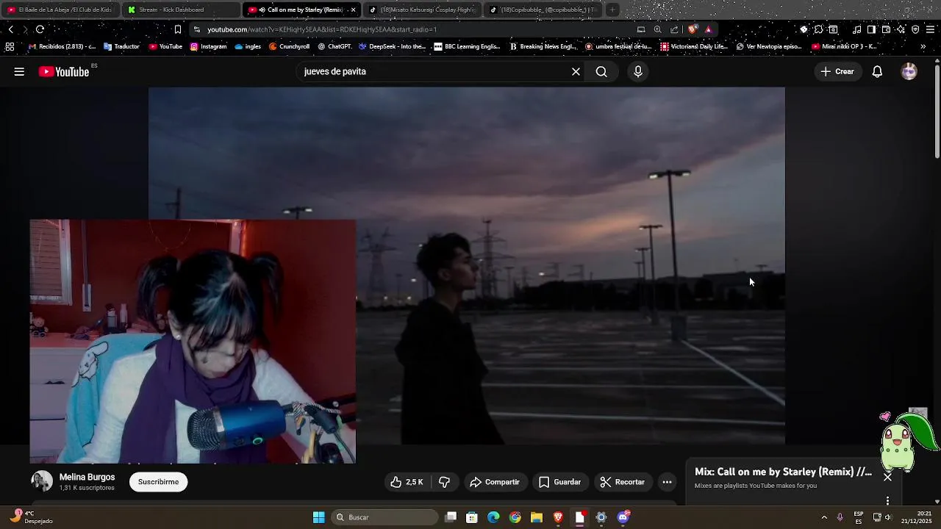Screen dimensions: 941x529
Task: Open Melina Burgos channel name link
Action: pos(87,477)
